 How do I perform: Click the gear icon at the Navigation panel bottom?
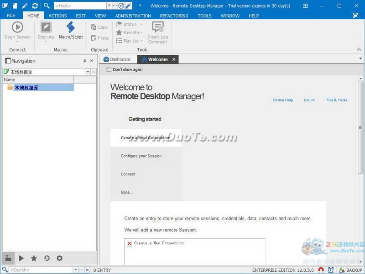pyautogui.click(x=60, y=258)
